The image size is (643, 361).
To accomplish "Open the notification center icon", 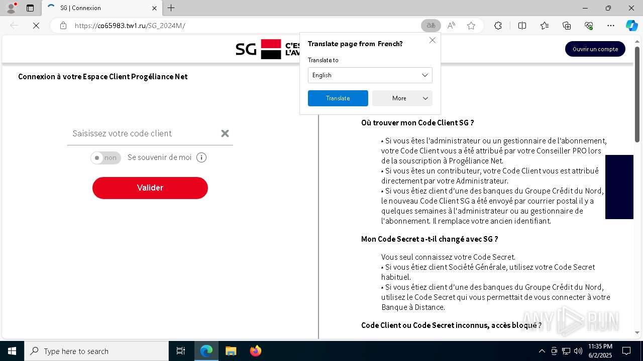I will pyautogui.click(x=626, y=351).
